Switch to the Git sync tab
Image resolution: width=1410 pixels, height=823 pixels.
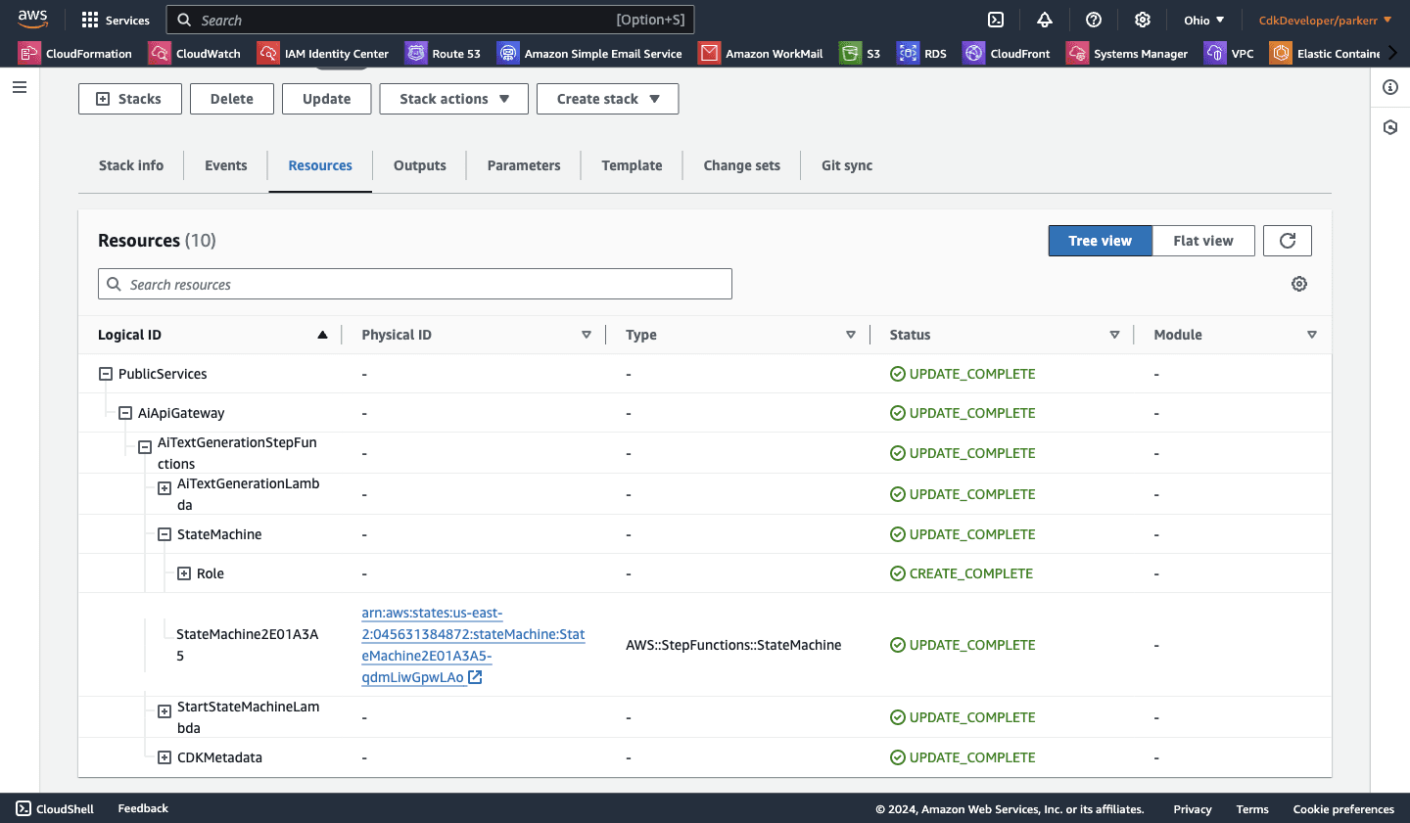tap(847, 165)
